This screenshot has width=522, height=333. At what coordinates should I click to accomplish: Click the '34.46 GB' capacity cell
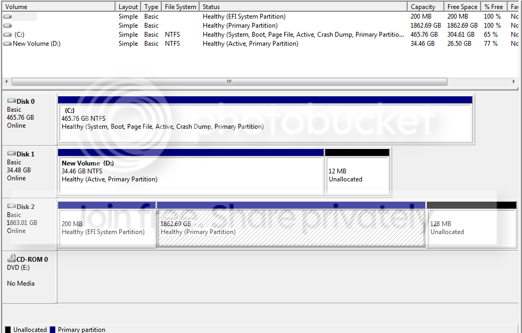(x=422, y=44)
